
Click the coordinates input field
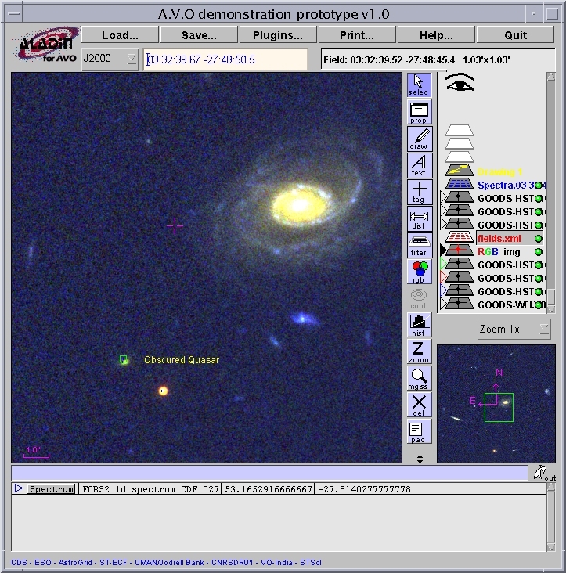tap(225, 59)
